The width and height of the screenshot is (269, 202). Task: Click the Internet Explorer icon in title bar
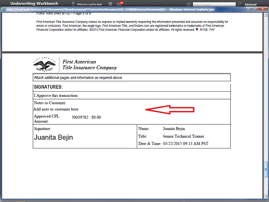click(3, 9)
